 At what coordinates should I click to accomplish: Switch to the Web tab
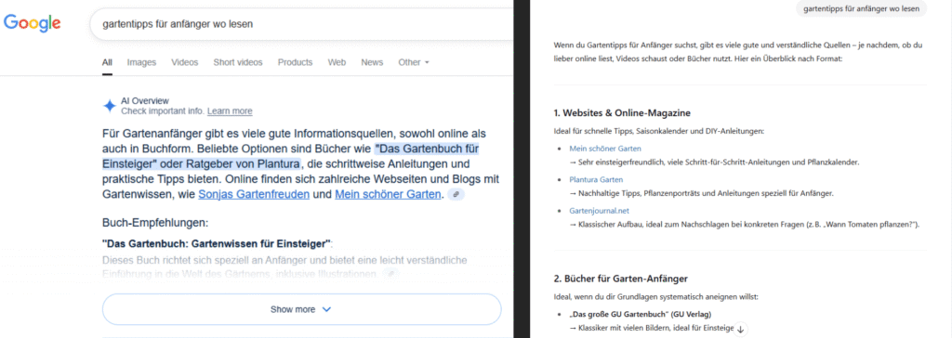(x=337, y=62)
